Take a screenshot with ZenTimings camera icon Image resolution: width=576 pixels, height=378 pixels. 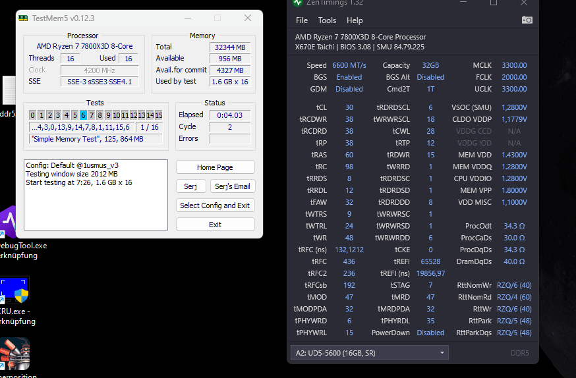(527, 20)
